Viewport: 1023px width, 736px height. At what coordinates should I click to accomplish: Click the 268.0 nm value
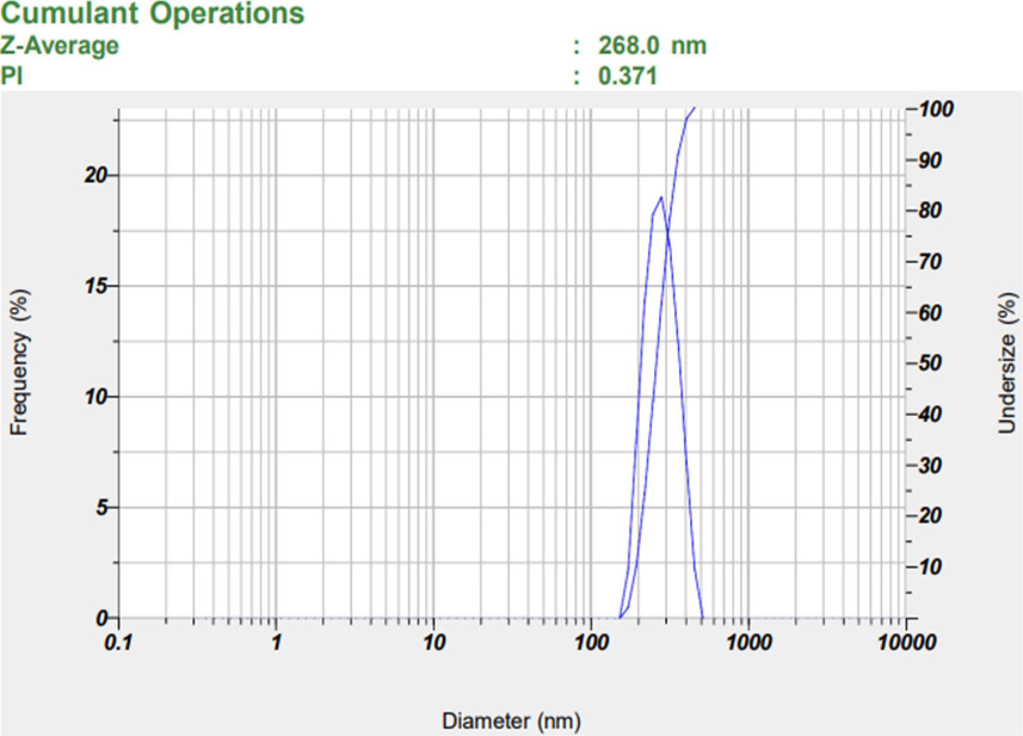[x=652, y=46]
